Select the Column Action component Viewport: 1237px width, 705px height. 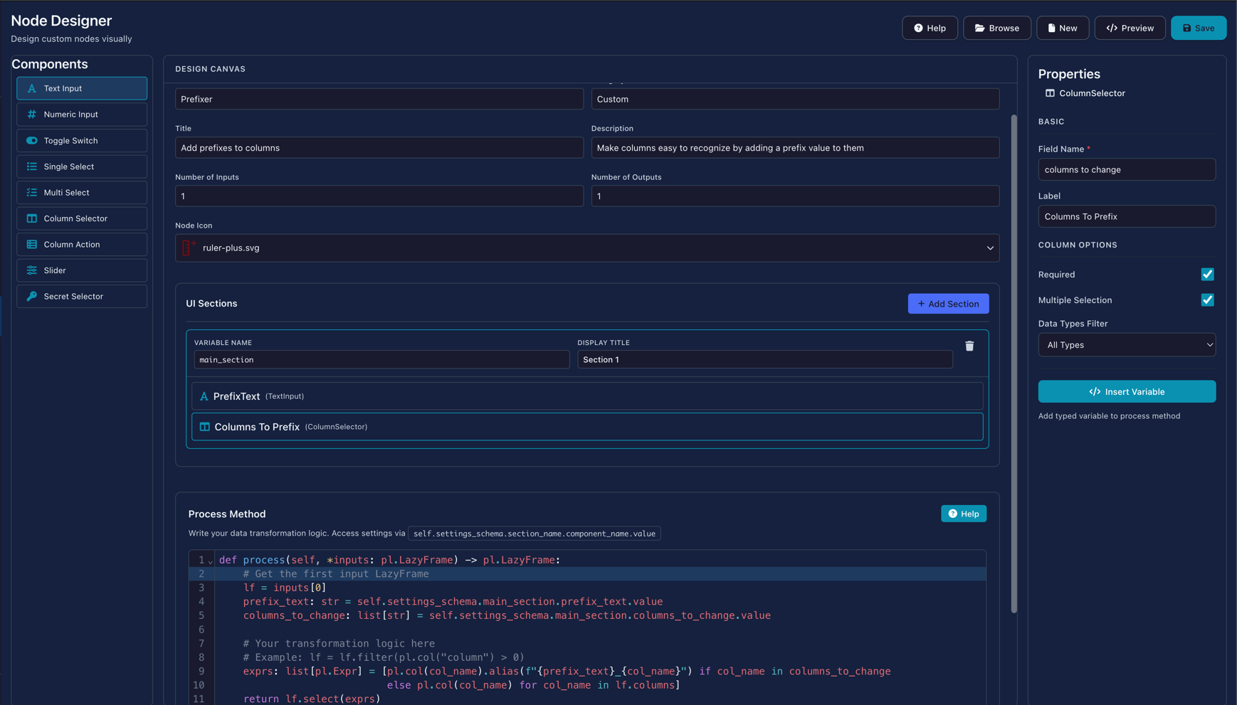(81, 244)
